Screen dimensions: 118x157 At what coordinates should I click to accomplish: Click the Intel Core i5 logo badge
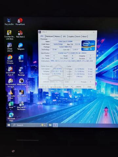tap(88, 45)
